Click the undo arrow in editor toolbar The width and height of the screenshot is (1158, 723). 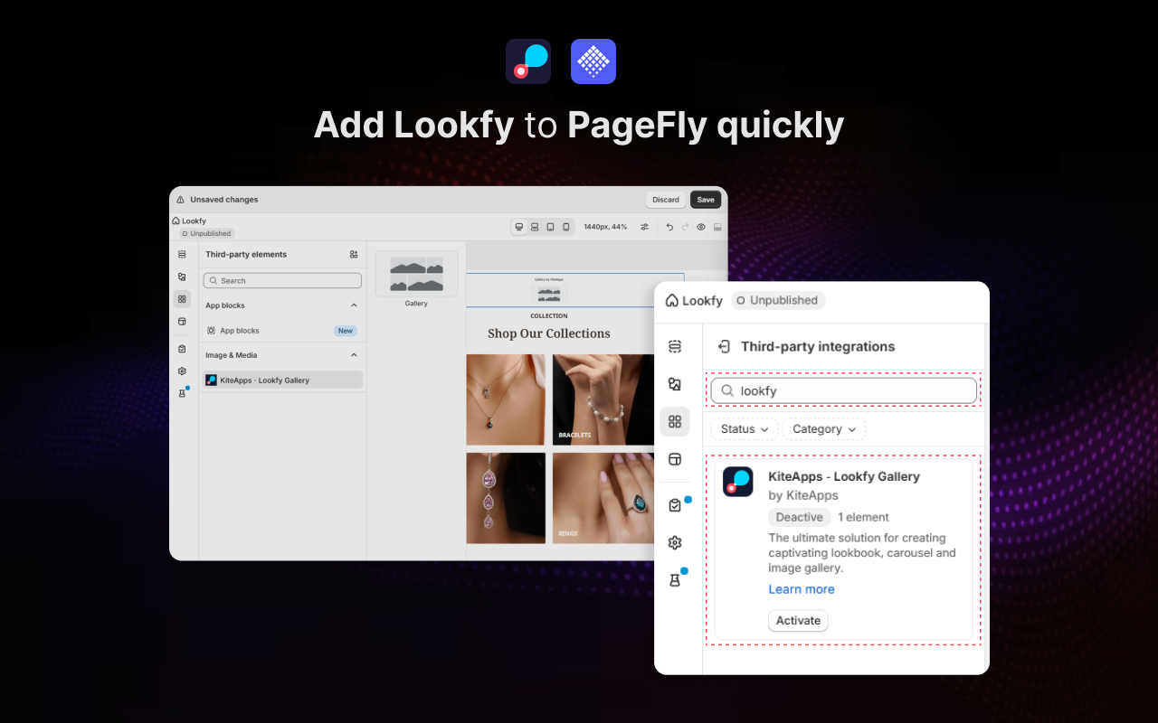coord(669,227)
